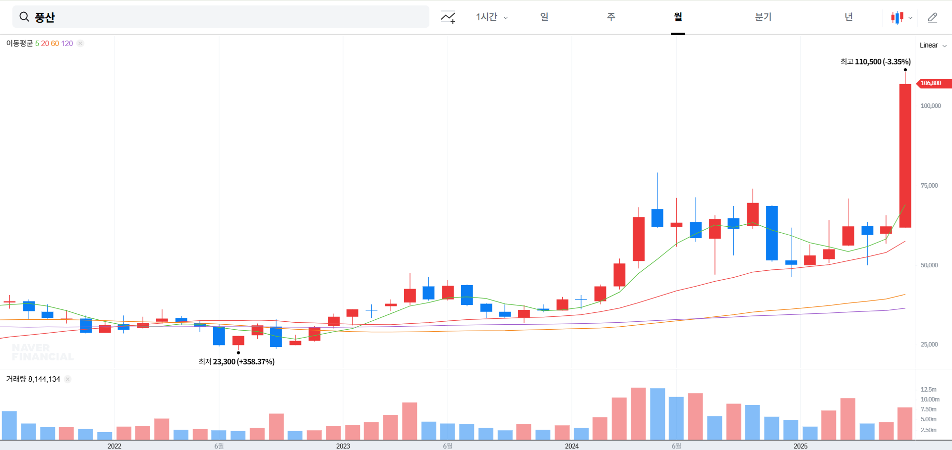
Task: Switch to the 분기 quarterly tab
Action: click(763, 17)
